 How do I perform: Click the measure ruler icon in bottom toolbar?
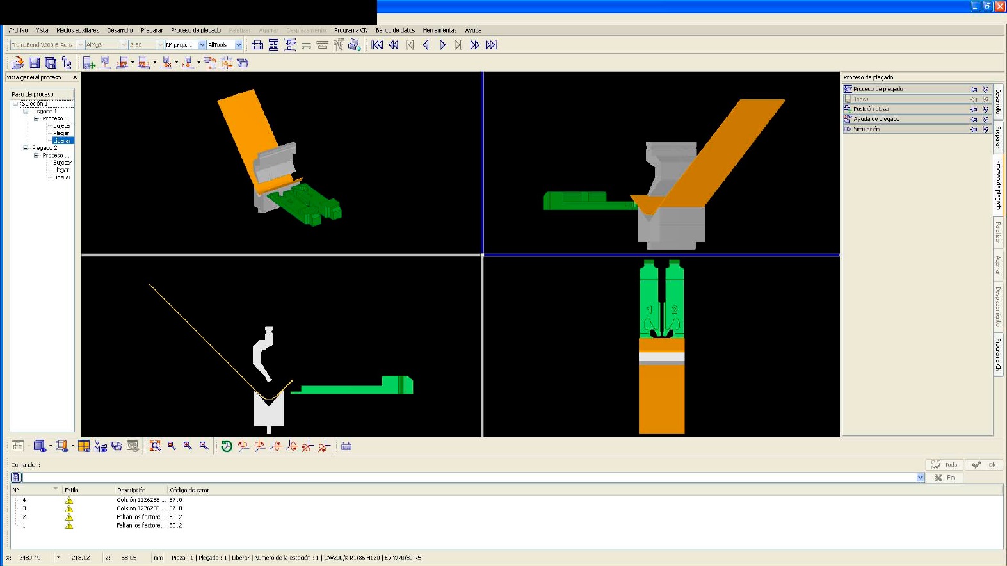[346, 446]
